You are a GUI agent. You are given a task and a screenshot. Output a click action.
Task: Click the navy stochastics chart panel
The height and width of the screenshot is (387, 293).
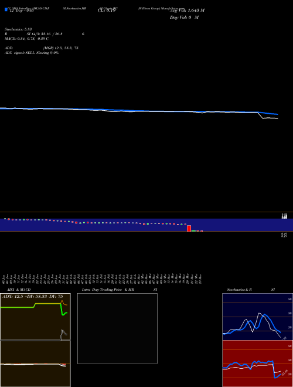pyautogui.click(x=257, y=317)
